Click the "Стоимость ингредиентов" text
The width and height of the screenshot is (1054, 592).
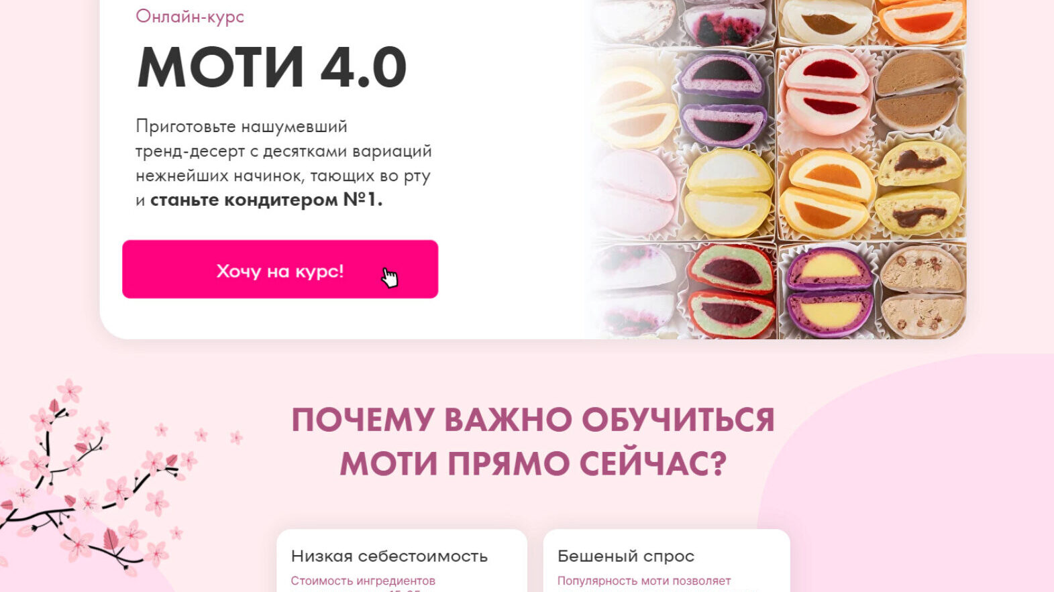point(363,581)
